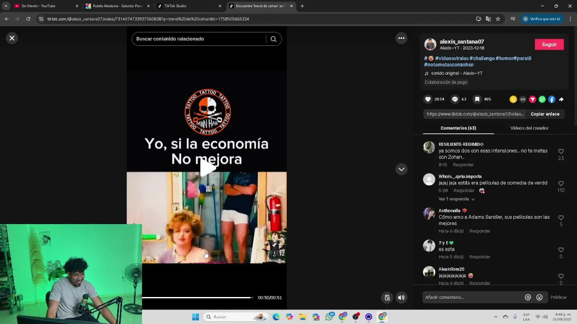Click the Colaboración de pago label

coord(446,82)
